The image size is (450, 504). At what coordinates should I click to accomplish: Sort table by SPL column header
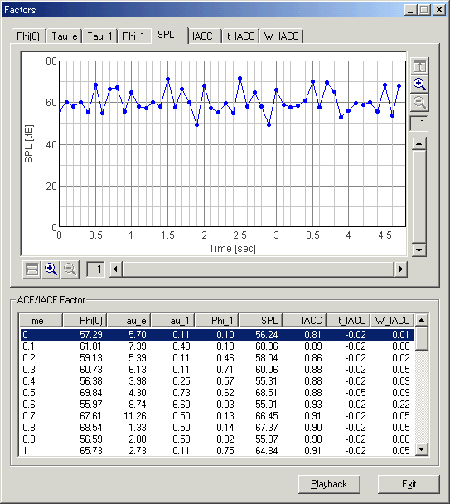pyautogui.click(x=260, y=321)
